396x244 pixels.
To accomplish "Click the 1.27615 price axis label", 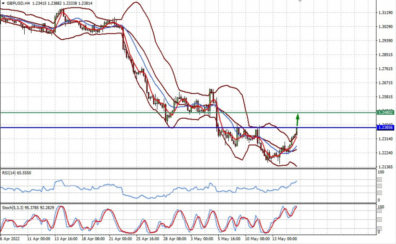I will [x=385, y=69].
